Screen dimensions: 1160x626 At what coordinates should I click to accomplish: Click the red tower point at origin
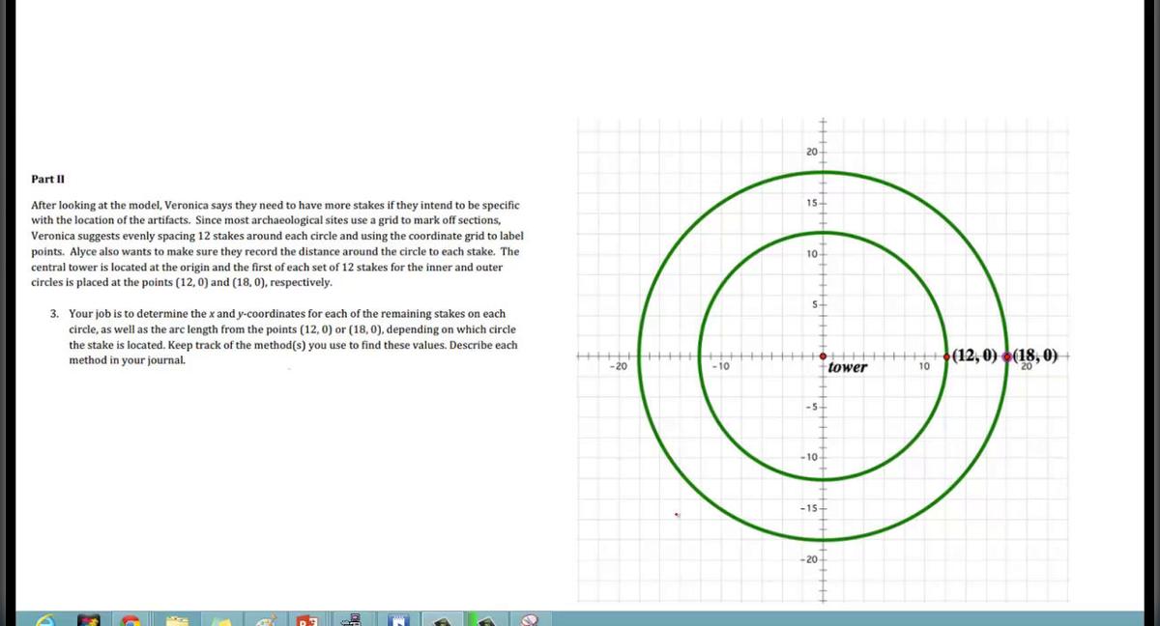824,356
